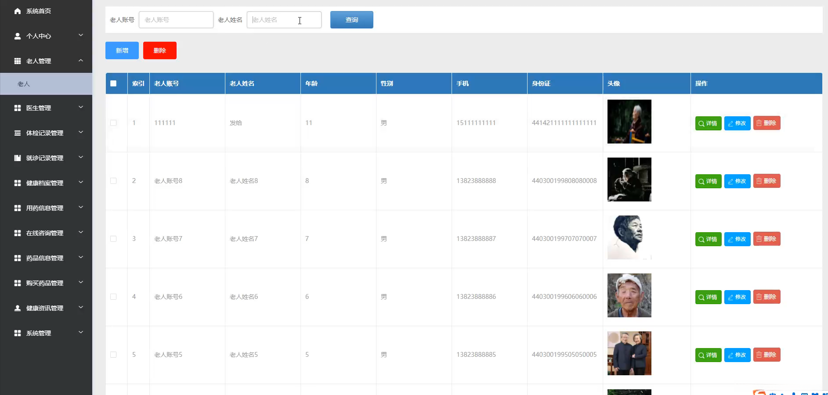828x395 pixels.
Task: Check the row for account 111111
Action: (x=113, y=123)
